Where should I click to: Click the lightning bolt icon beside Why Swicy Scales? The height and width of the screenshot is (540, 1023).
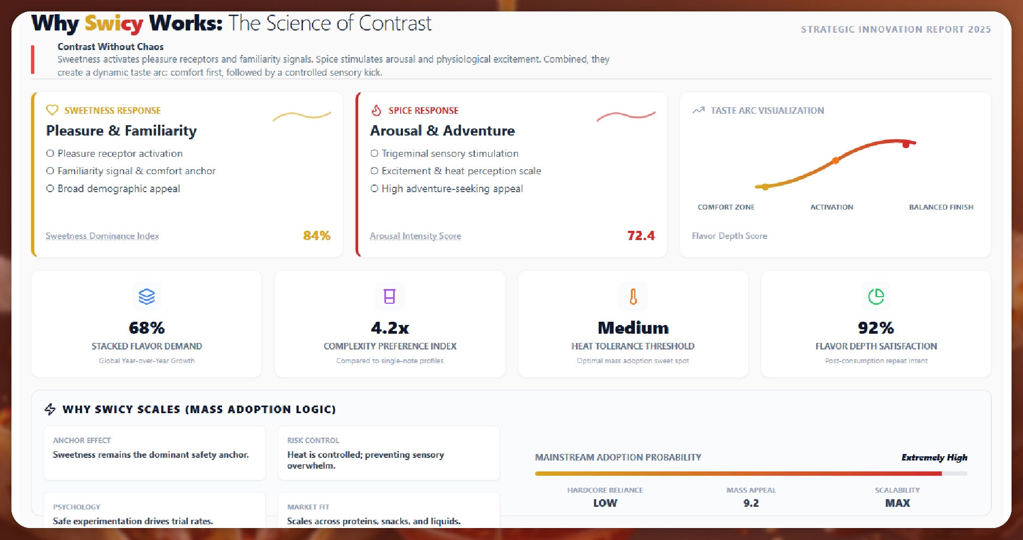(51, 409)
